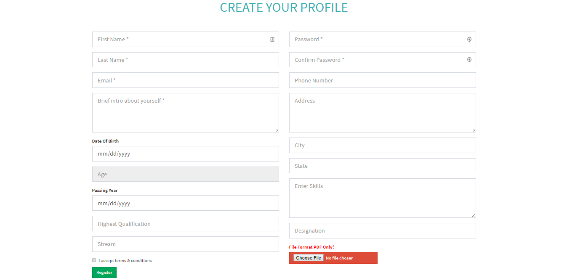567x278 pixels.
Task: Focus the Last Name input field
Action: 185,60
